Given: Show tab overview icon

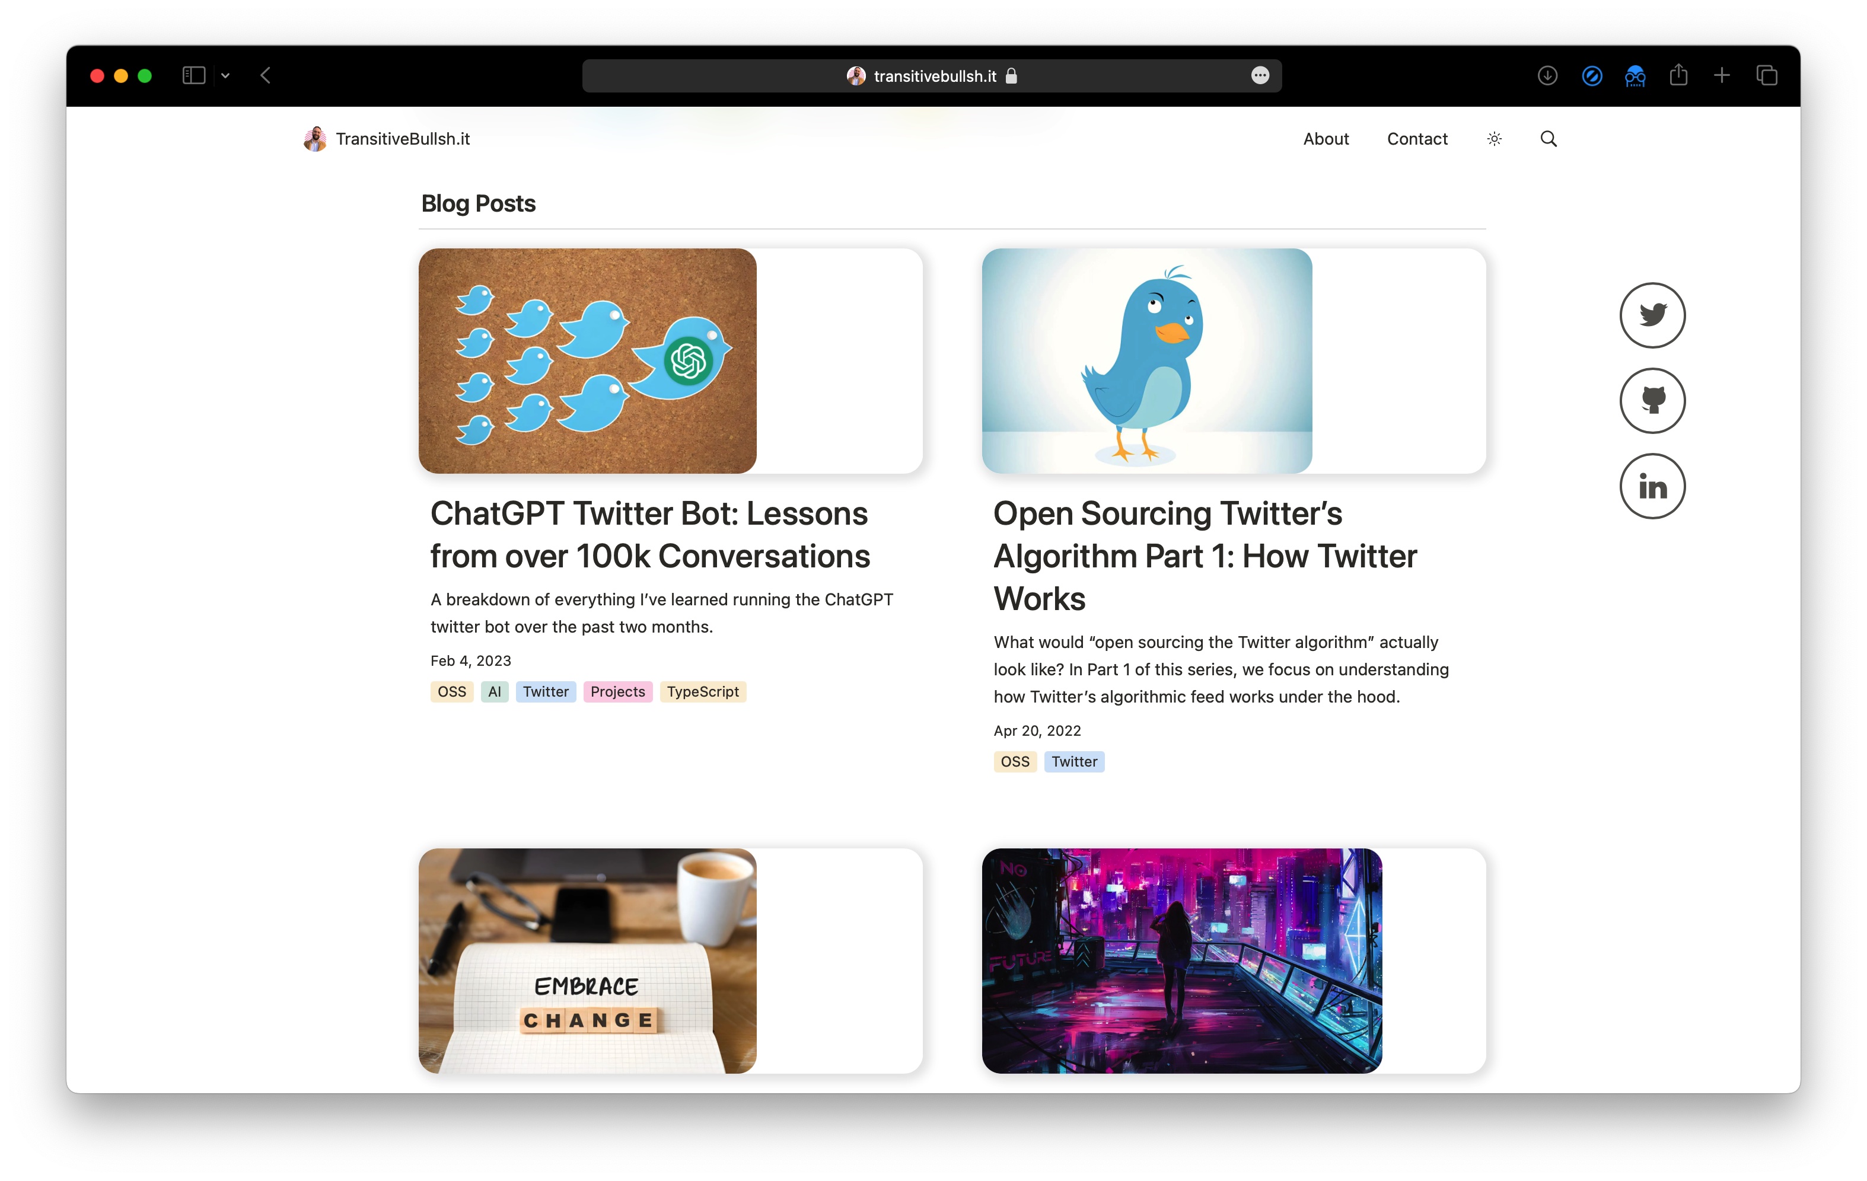Looking at the screenshot, I should [x=1766, y=76].
